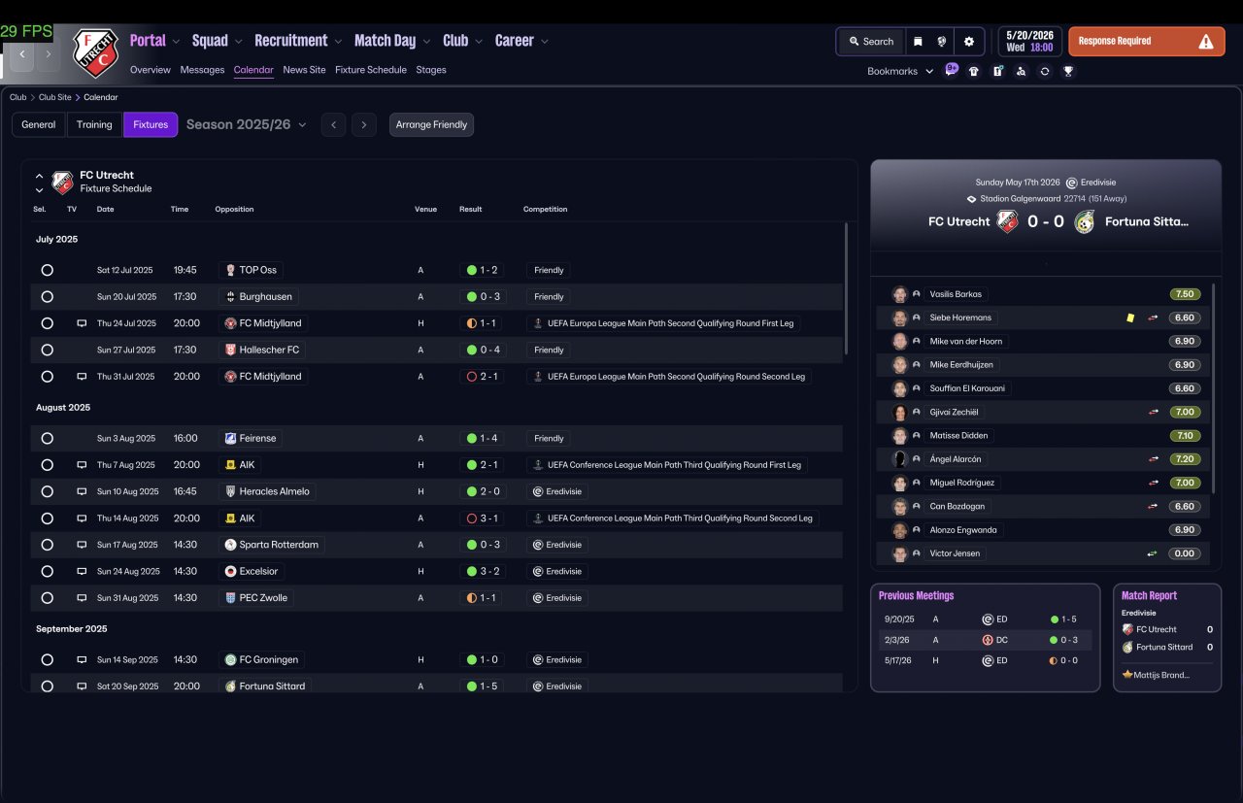Expand the Career menu chevron
The image size is (1243, 803).
545,41
